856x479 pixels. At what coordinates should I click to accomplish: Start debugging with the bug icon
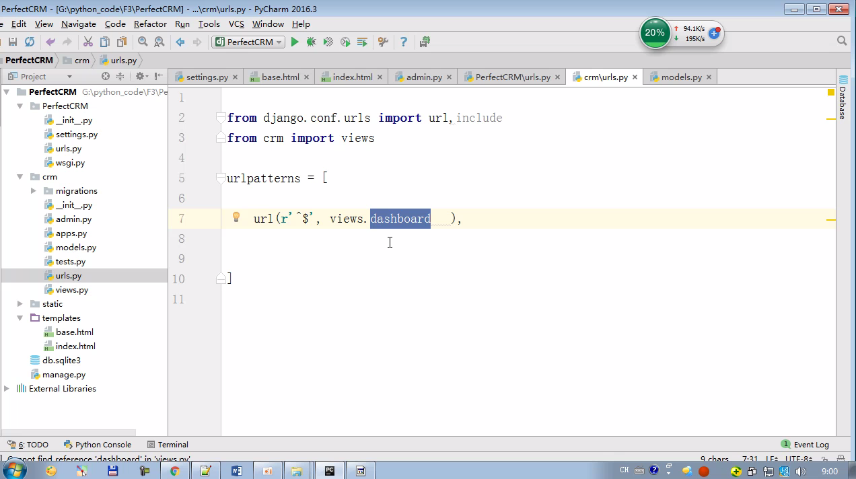pos(311,42)
